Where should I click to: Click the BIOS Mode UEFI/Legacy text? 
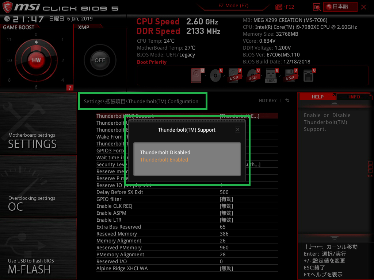tap(166, 55)
